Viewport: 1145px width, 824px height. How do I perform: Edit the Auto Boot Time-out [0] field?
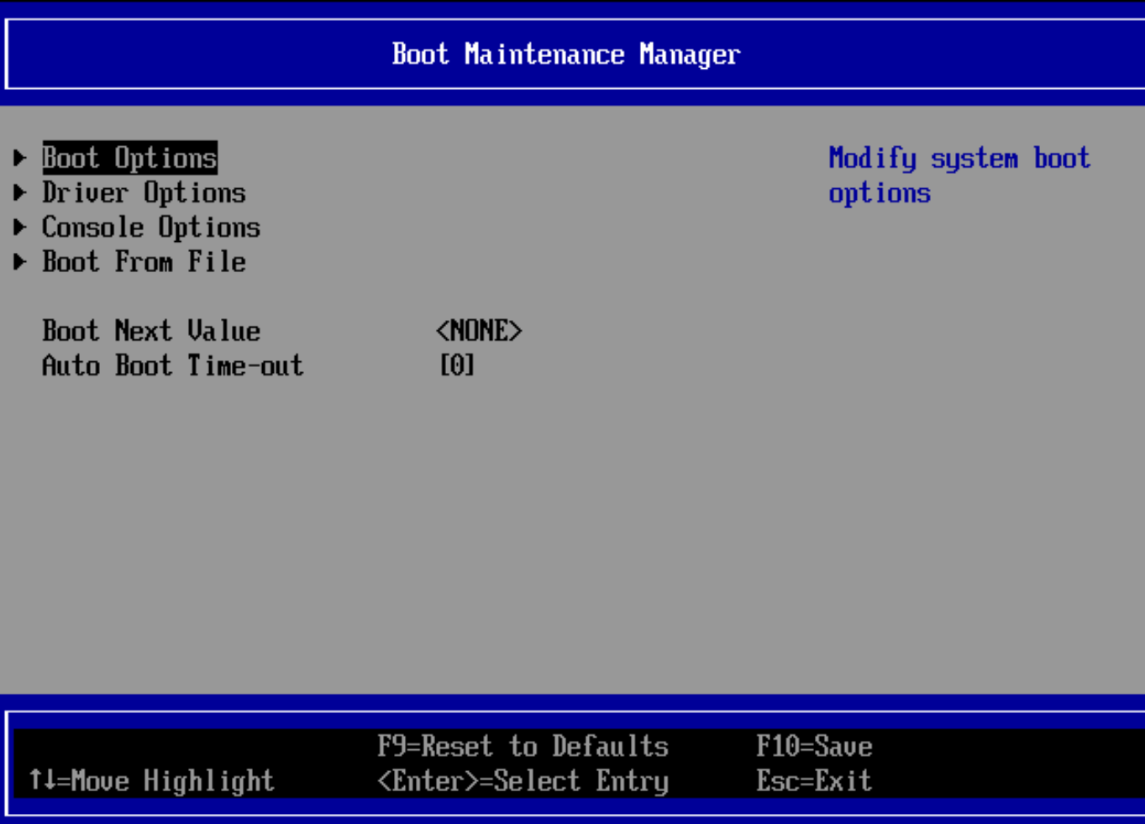point(457,365)
